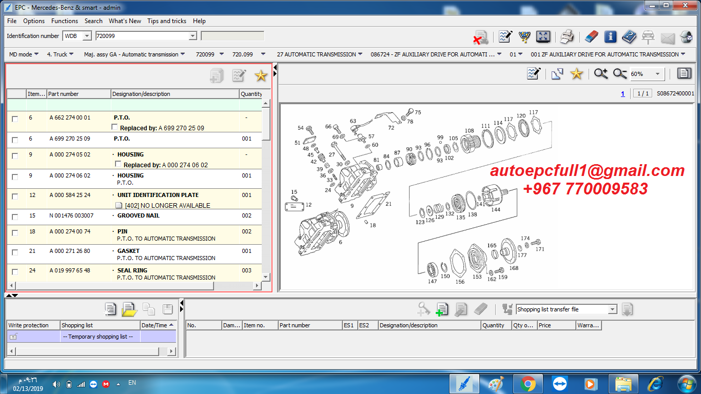Image resolution: width=701 pixels, height=394 pixels.
Task: Expand Maj. assy GA - Automatic transmission dropdown
Action: pos(183,54)
